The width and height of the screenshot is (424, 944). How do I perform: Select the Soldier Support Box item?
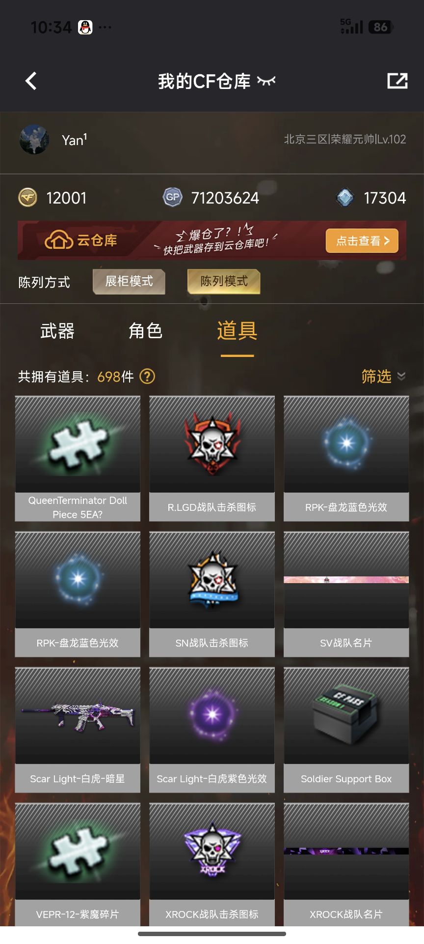346,730
